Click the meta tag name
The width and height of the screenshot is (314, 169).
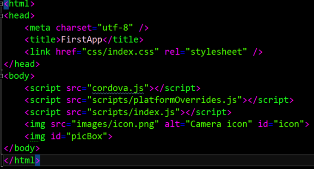(40, 28)
